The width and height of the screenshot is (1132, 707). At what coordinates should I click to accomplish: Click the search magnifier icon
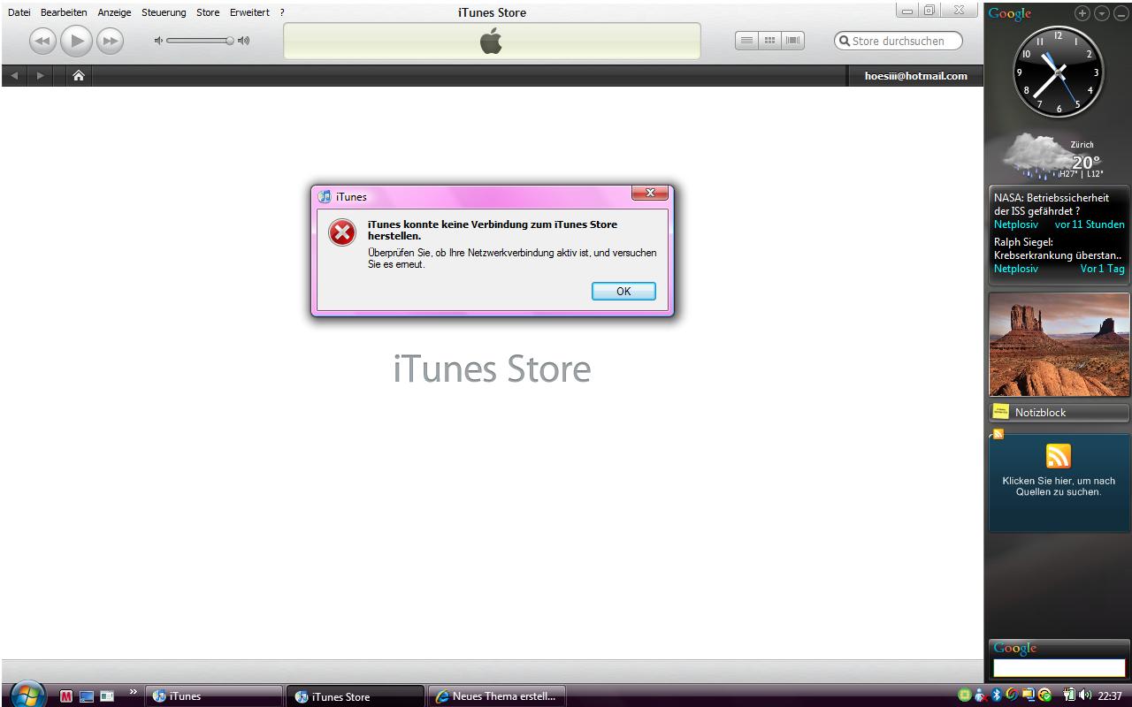pyautogui.click(x=845, y=41)
